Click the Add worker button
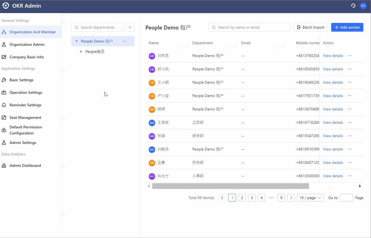The width and height of the screenshot is (371, 238). (x=347, y=27)
